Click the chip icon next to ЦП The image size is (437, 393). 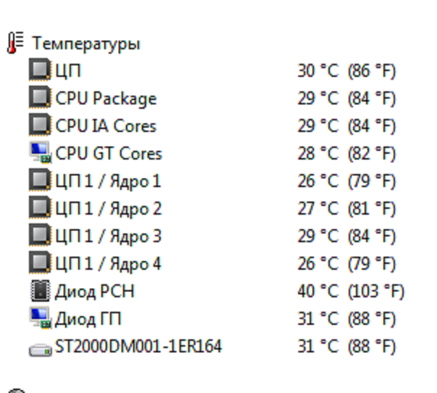pyautogui.click(x=40, y=70)
